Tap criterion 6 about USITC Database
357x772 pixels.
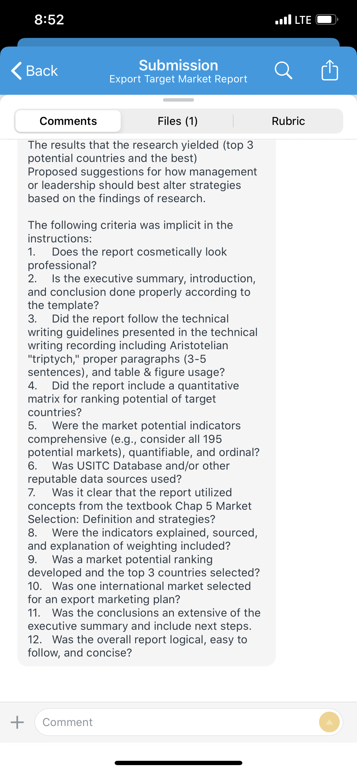tap(129, 472)
